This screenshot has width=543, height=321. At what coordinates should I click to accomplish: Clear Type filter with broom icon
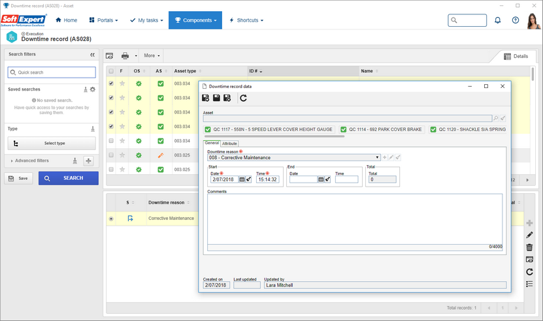93,129
